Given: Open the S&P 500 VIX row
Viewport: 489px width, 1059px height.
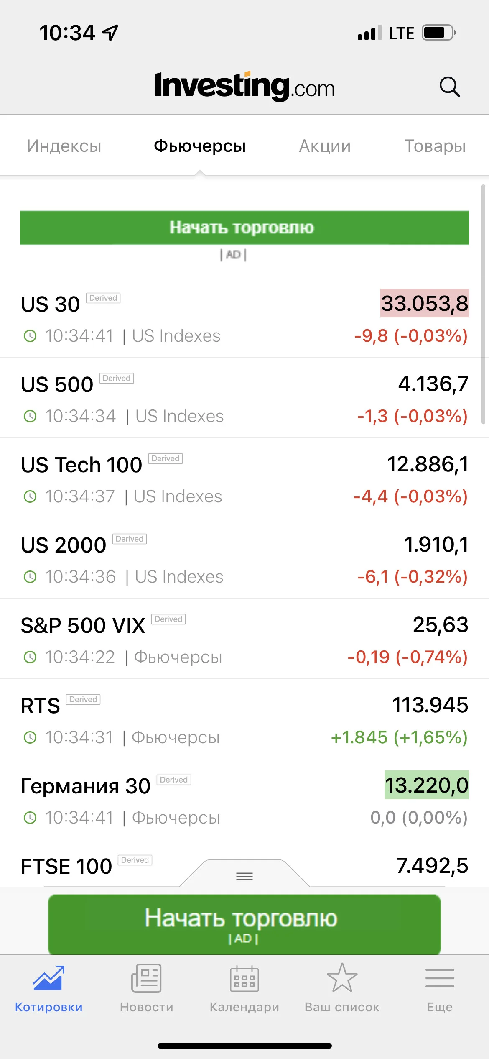Looking at the screenshot, I should pyautogui.click(x=244, y=639).
